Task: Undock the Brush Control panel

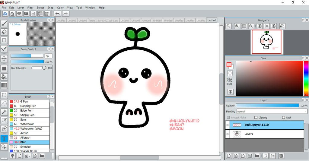Action: pos(49,49)
